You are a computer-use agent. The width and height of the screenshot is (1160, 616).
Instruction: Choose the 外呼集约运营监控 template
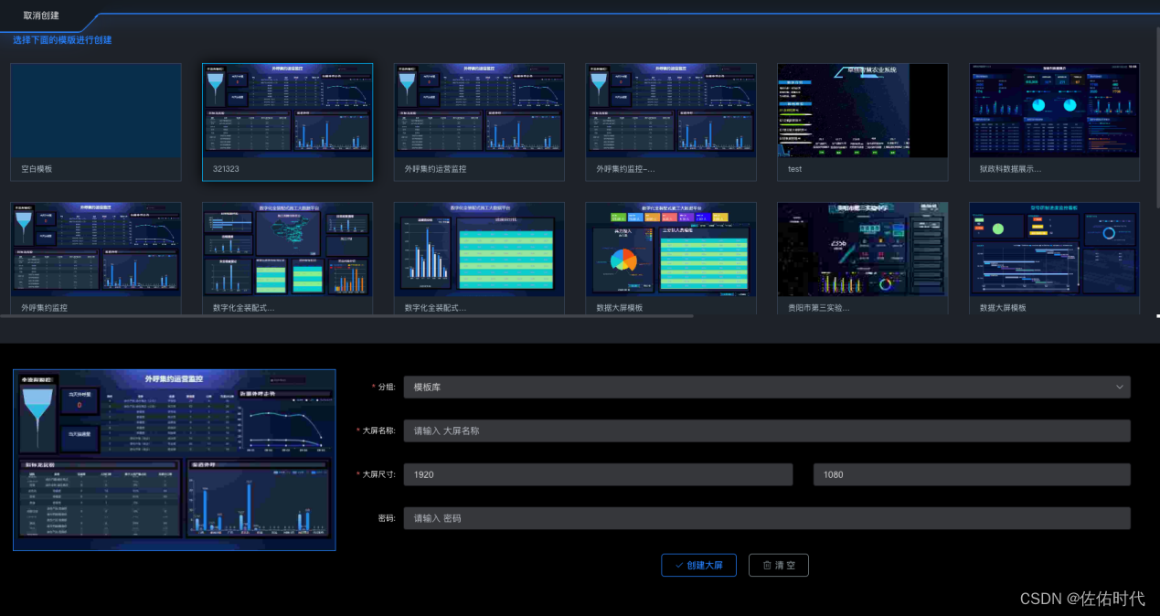pyautogui.click(x=480, y=122)
